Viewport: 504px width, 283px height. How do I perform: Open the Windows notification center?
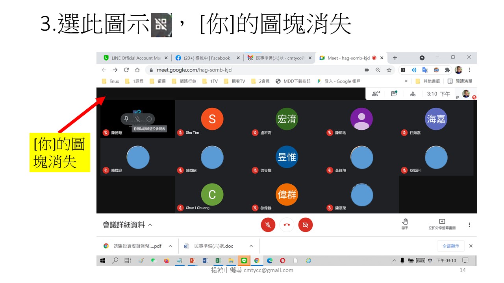point(465,260)
